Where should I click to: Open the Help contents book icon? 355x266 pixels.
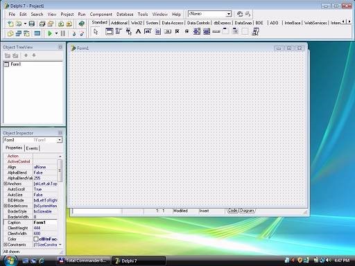pos(81,24)
